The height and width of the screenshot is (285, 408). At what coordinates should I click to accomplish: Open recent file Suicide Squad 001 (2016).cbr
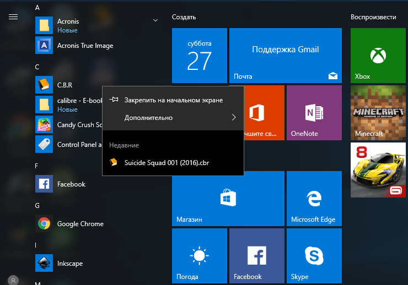coord(173,163)
